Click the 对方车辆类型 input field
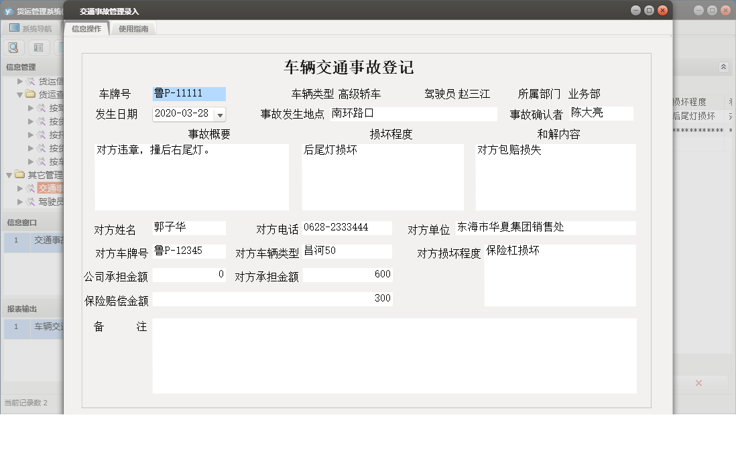 click(347, 251)
